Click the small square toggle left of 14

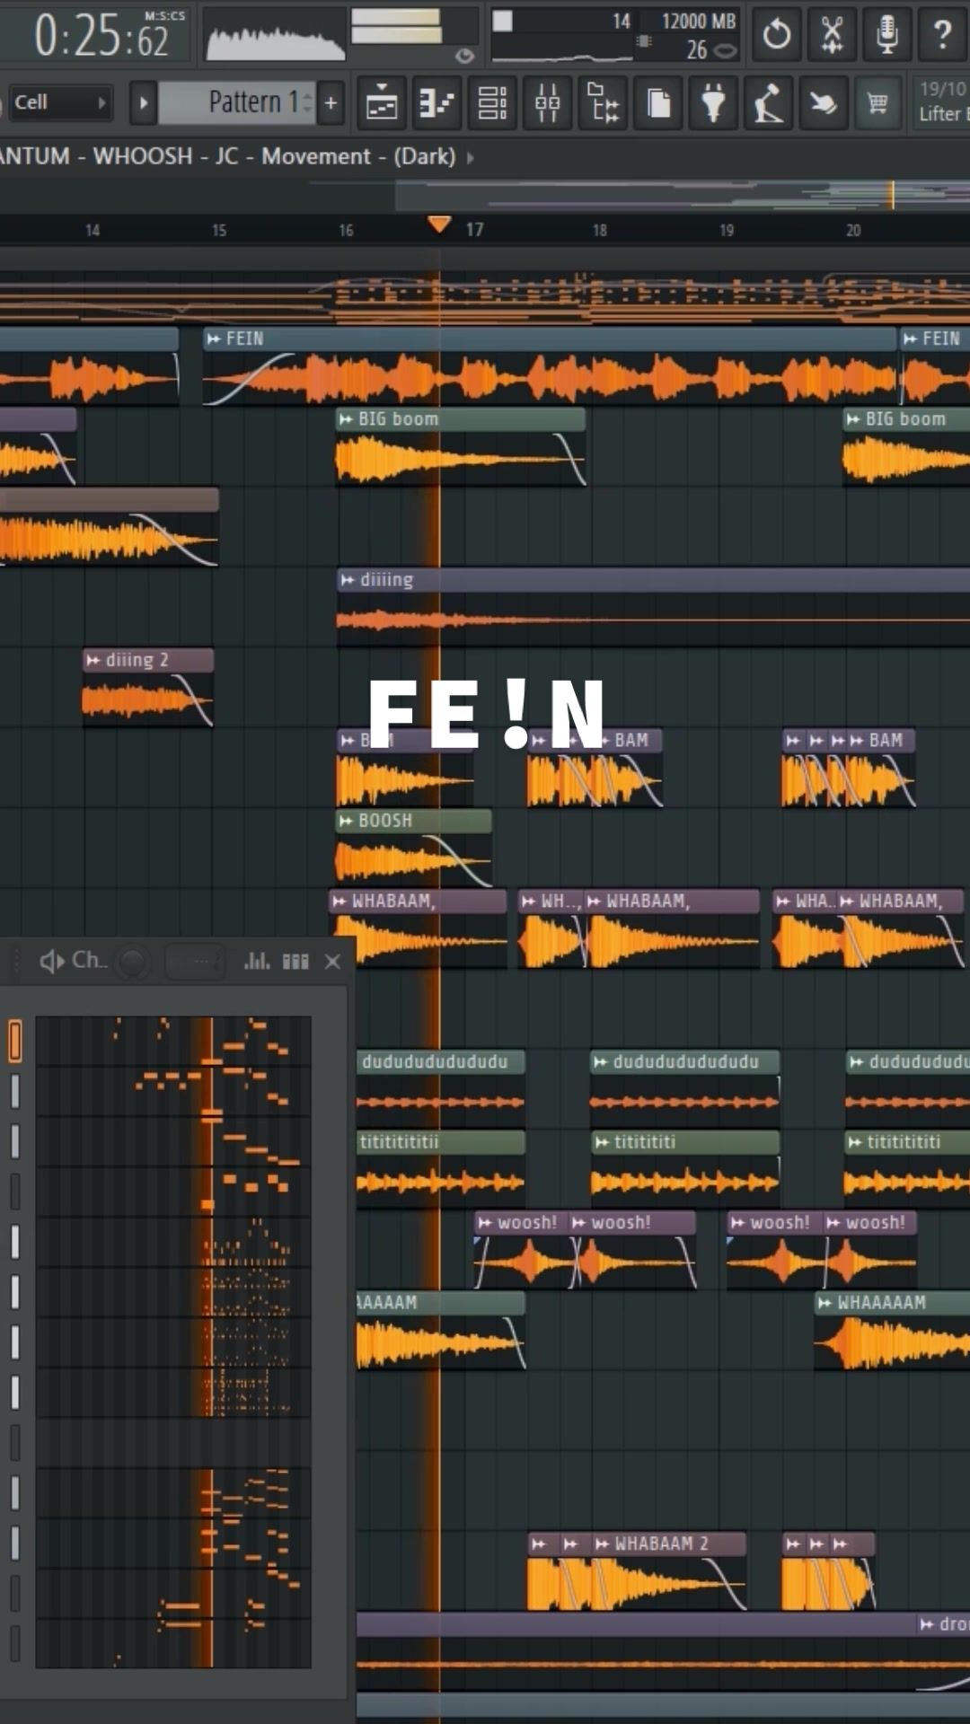click(x=503, y=22)
